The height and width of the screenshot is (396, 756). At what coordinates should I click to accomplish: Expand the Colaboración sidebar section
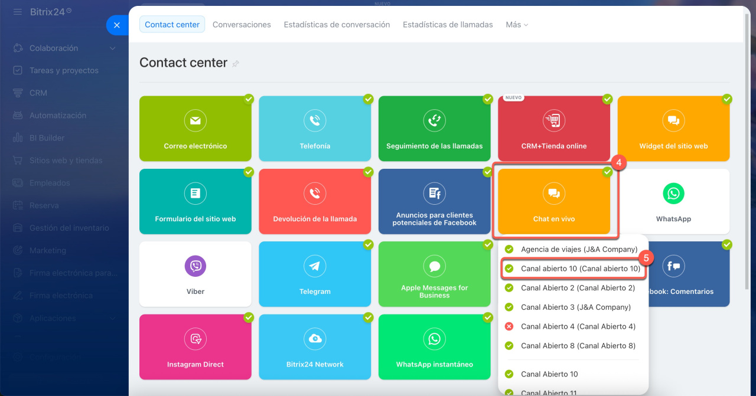(113, 48)
